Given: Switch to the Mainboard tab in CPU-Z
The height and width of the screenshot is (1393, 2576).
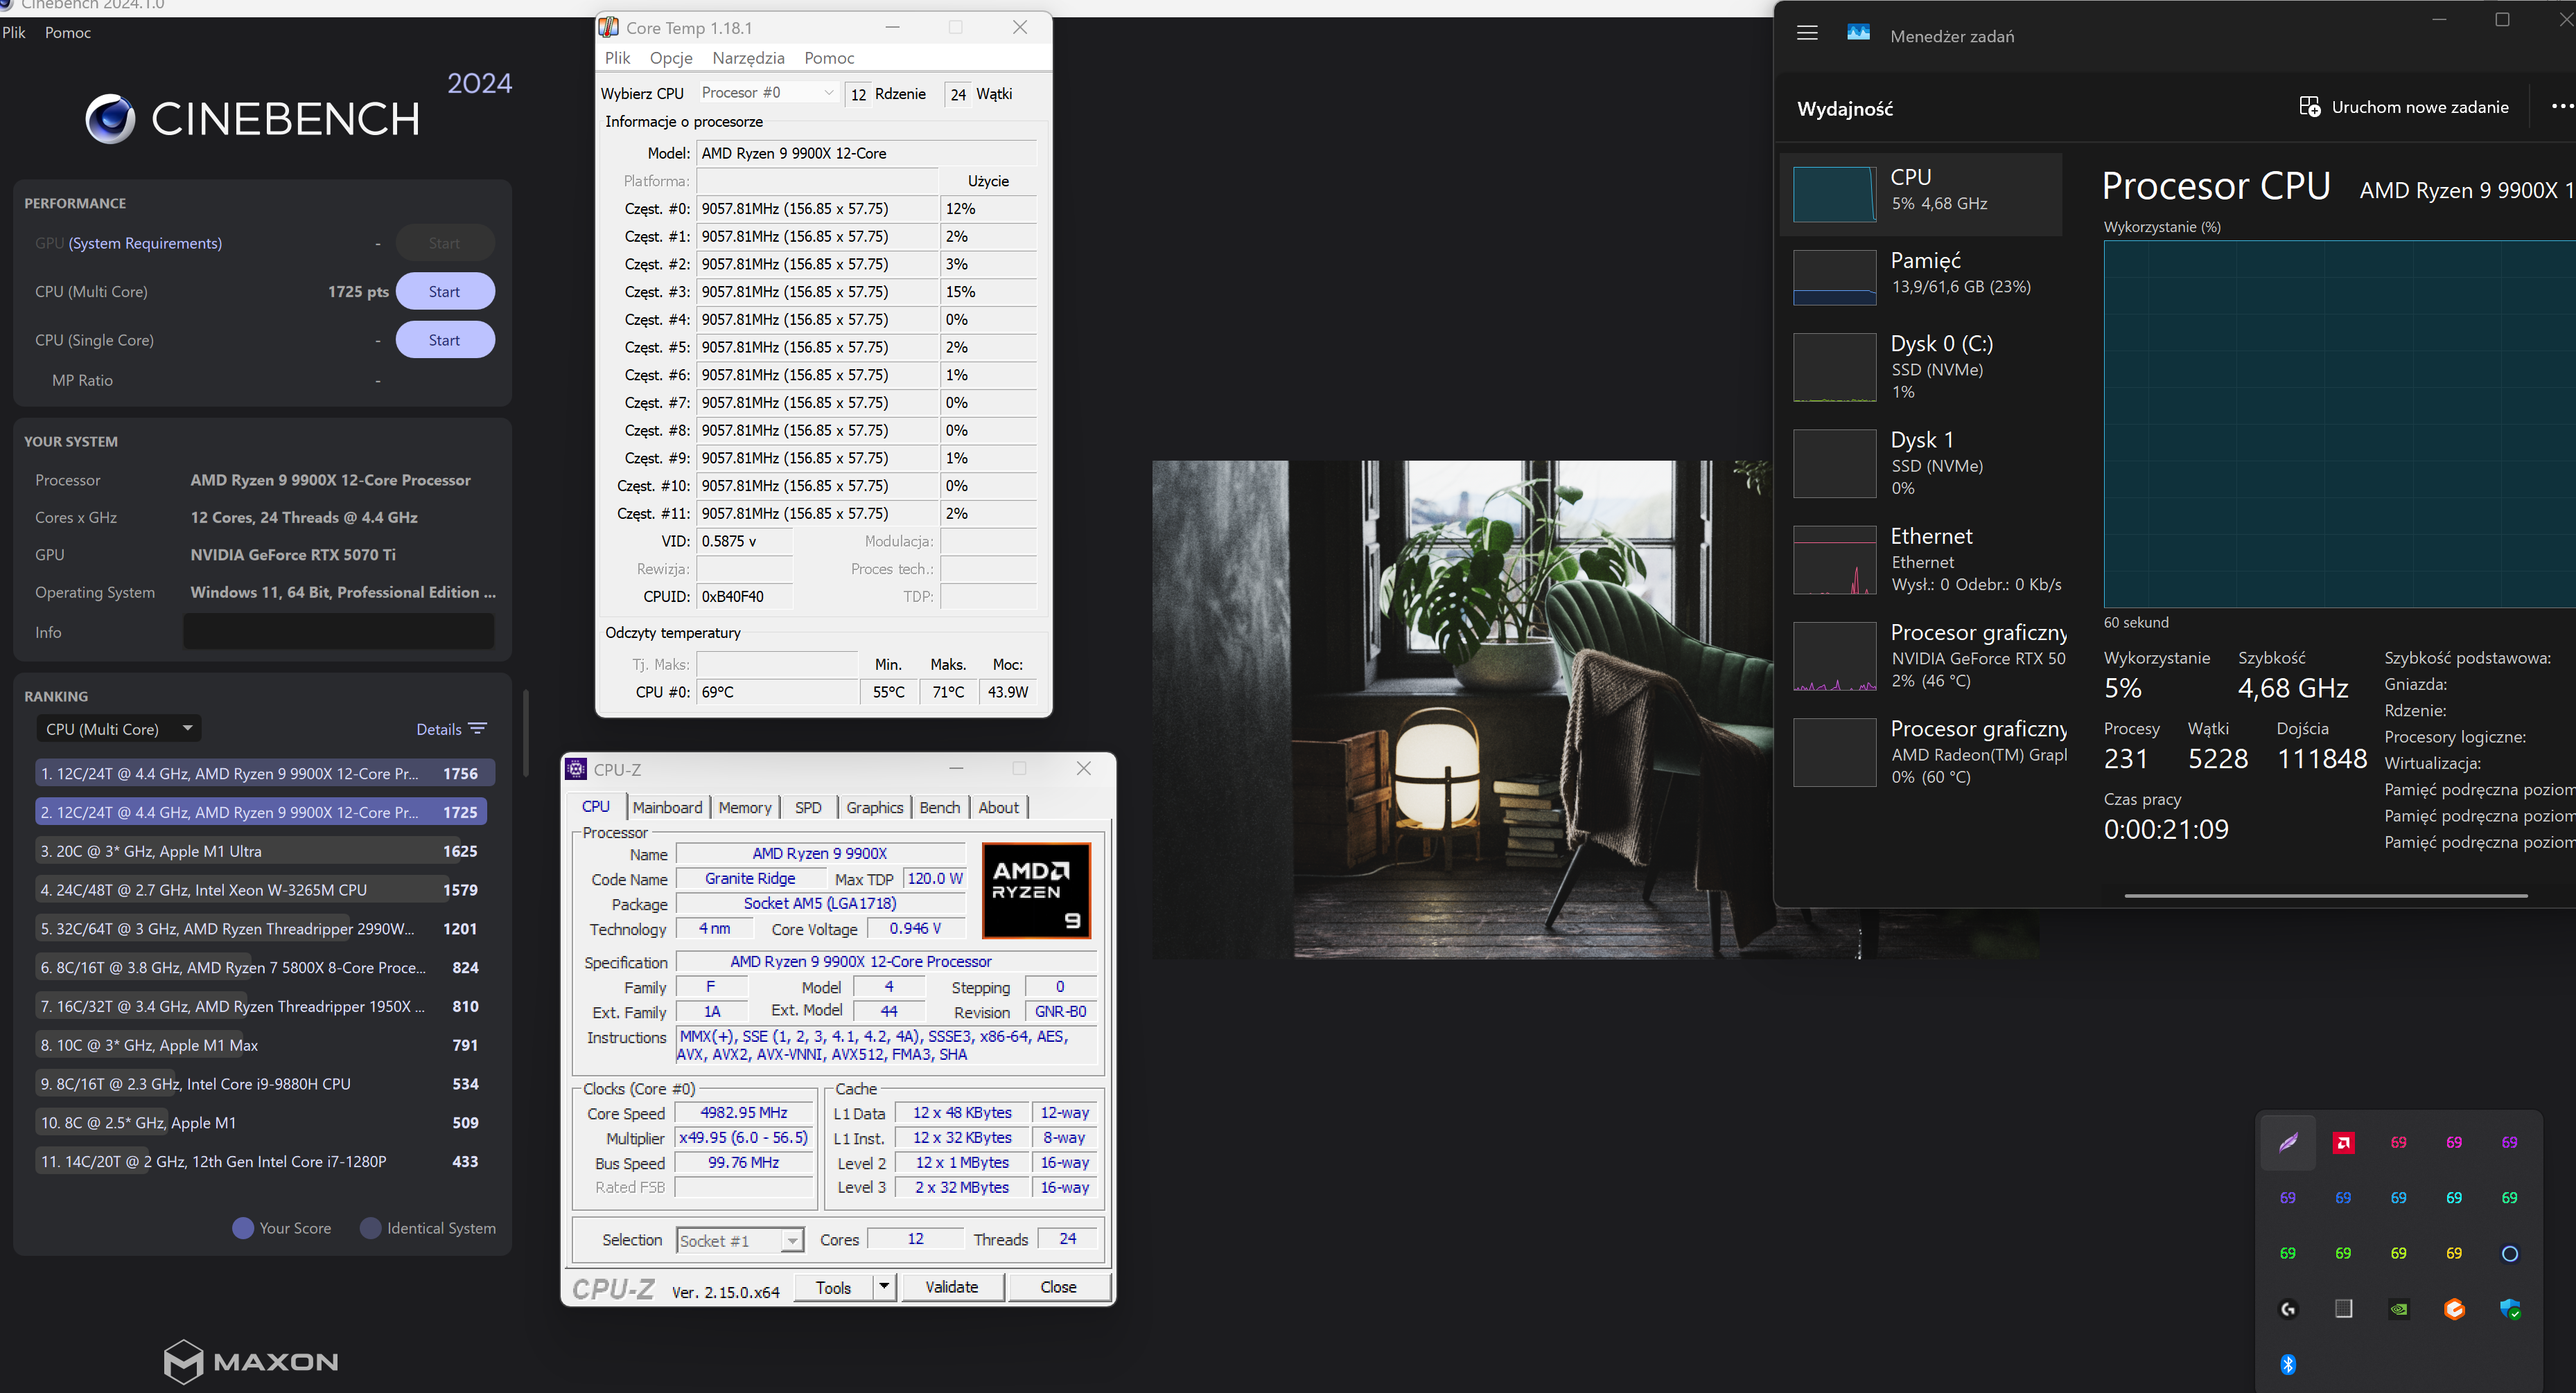Looking at the screenshot, I should (667, 806).
